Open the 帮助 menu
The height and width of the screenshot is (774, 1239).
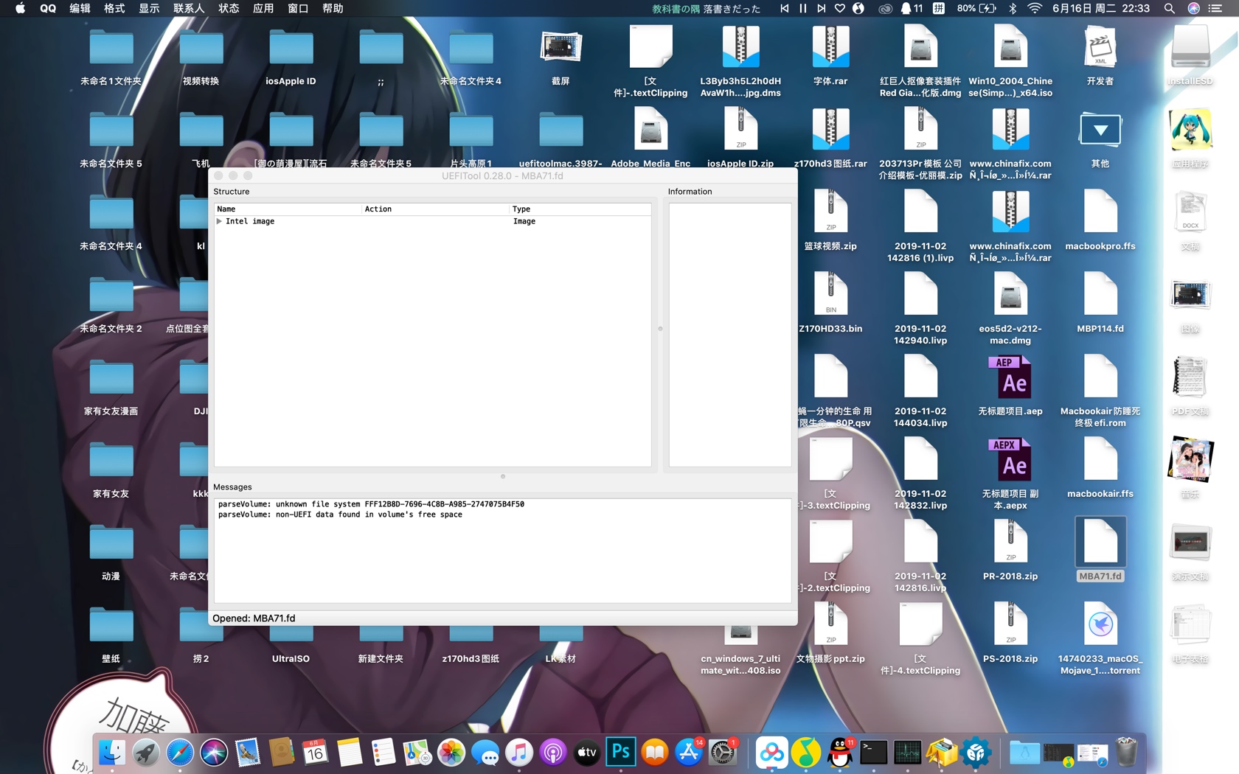(333, 8)
